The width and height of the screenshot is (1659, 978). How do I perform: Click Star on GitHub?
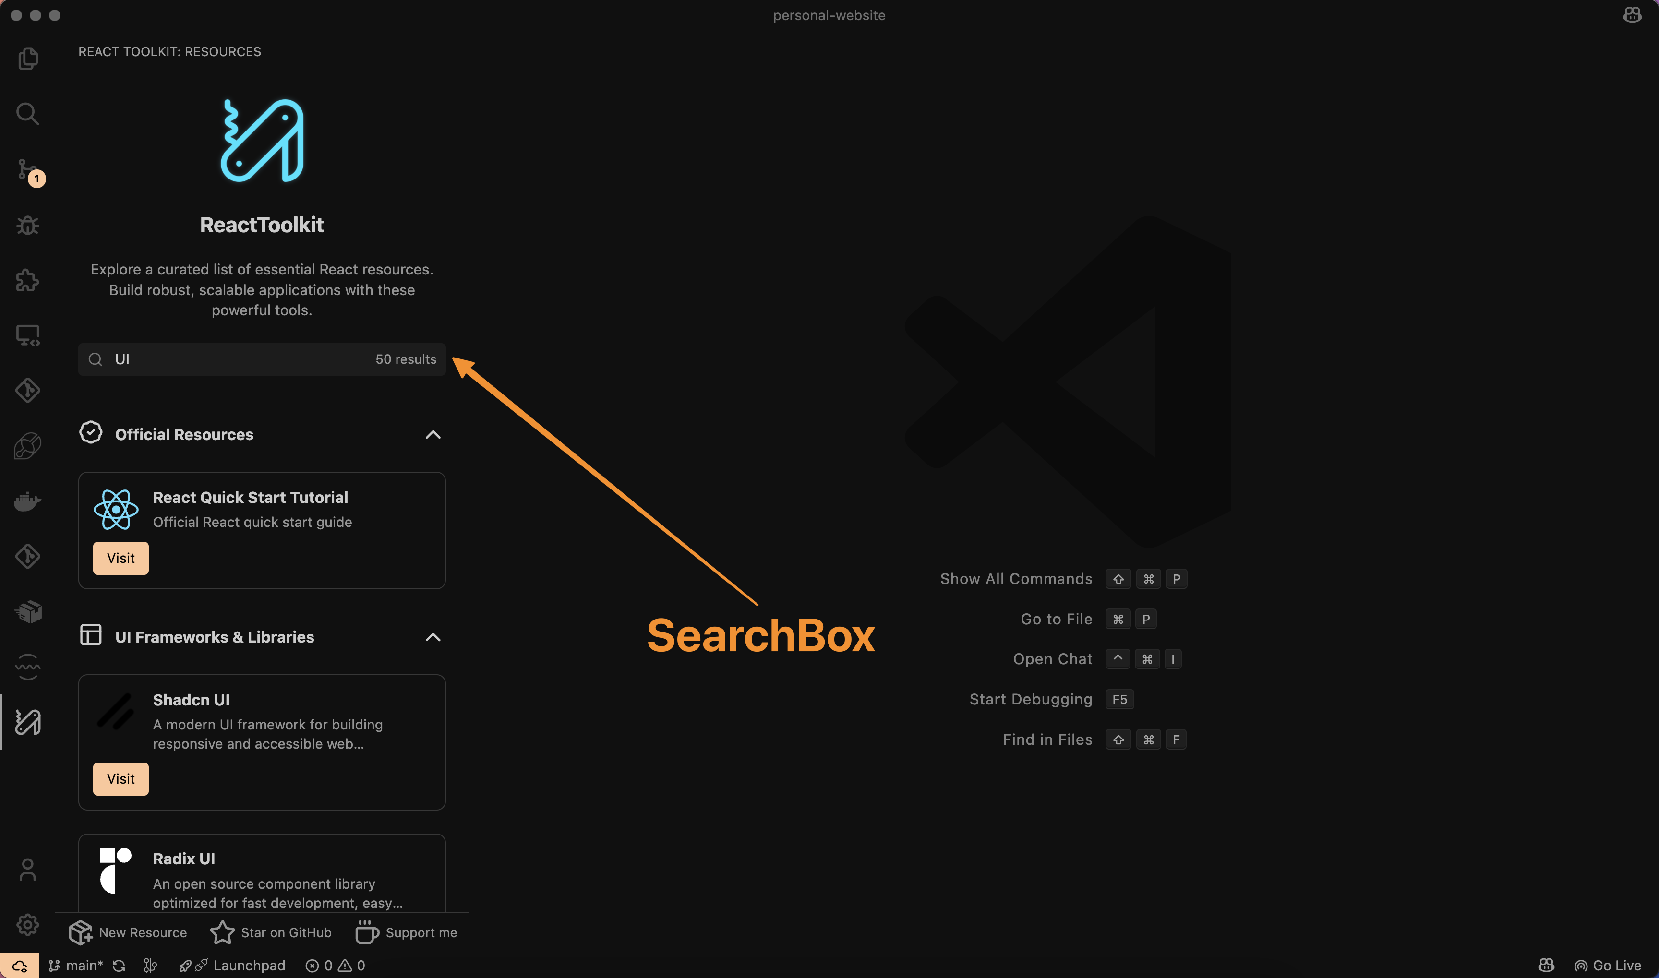coord(271,932)
